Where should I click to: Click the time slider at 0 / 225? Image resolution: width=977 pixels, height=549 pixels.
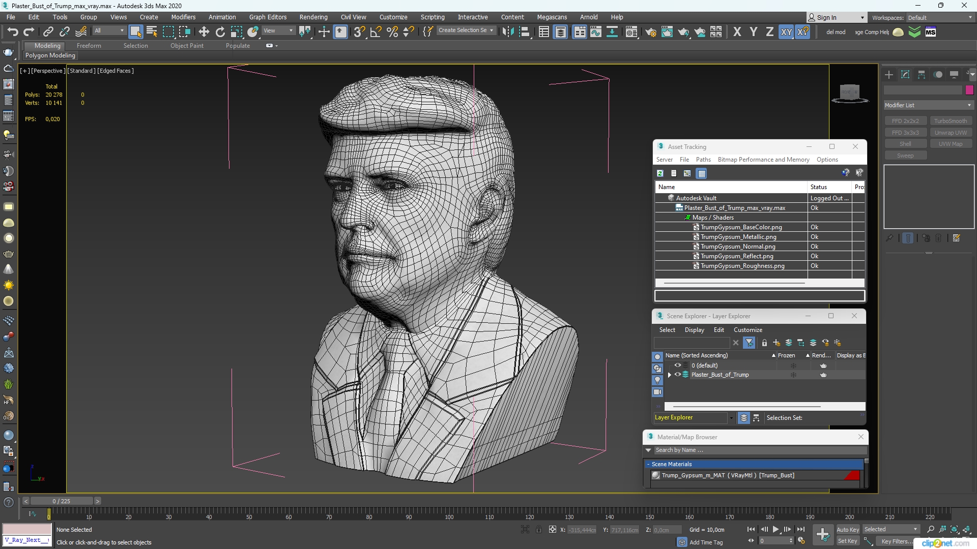[62, 501]
